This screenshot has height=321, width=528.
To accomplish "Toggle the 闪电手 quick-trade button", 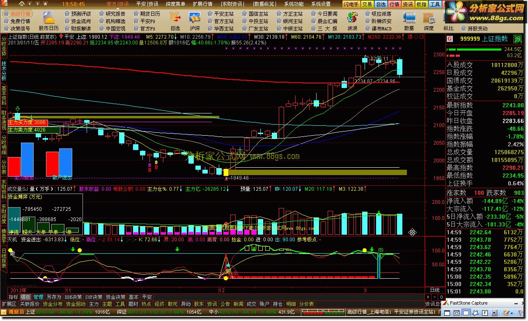I will click(351, 4).
